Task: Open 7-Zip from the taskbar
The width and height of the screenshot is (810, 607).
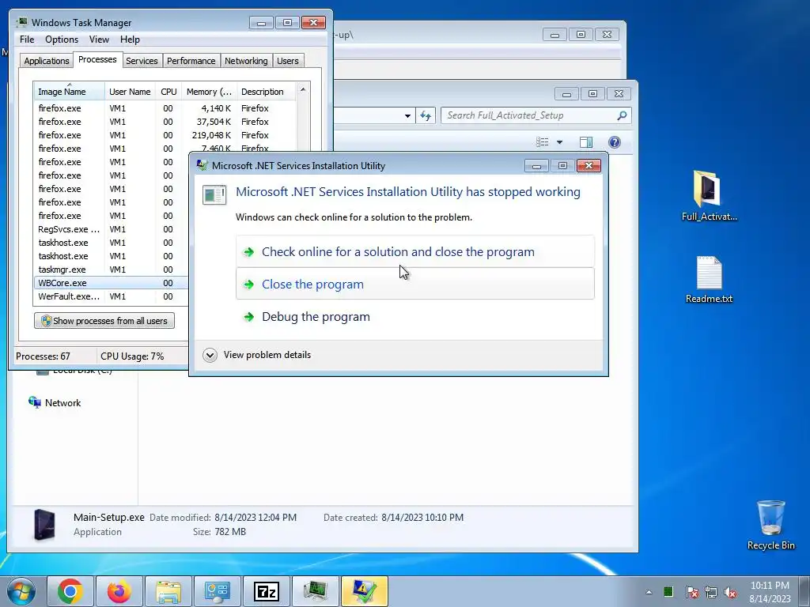Action: click(x=267, y=591)
